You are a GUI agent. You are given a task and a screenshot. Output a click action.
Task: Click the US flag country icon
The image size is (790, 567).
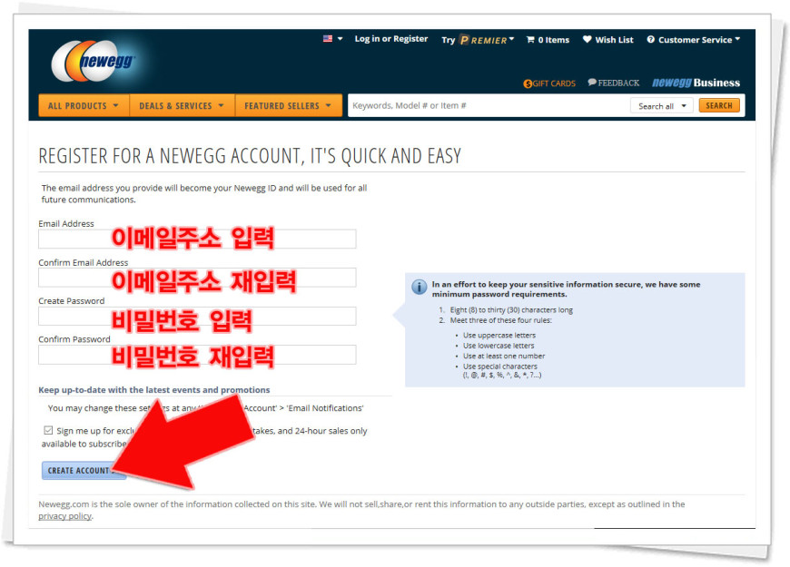tap(328, 39)
